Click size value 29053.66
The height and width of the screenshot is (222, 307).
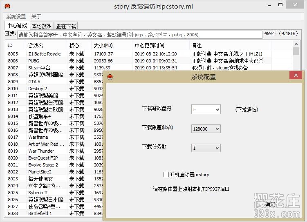[x=103, y=61]
